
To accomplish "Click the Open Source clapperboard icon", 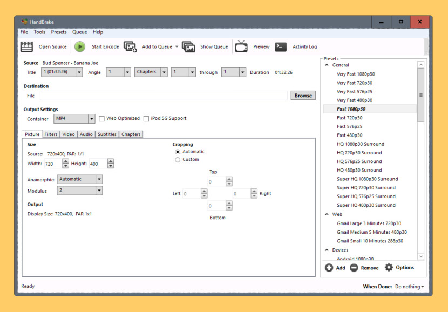I will point(26,46).
